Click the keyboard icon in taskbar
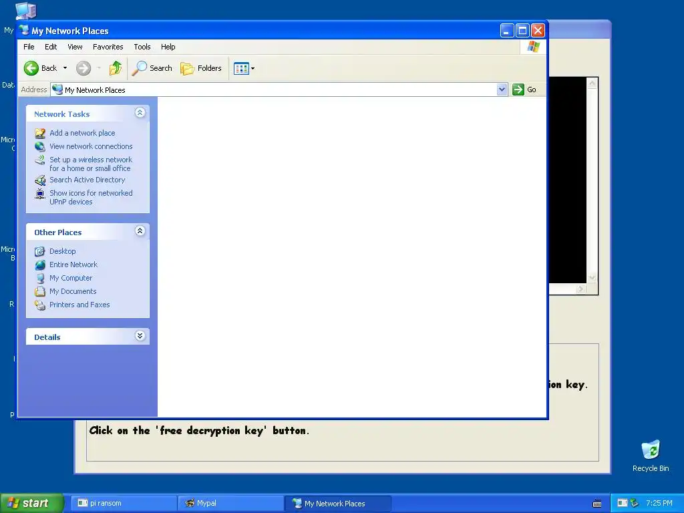The image size is (684, 513). click(597, 504)
